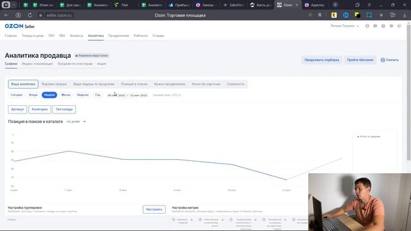Open the user profile icon in header
The width and height of the screenshot is (411, 231).
[x=367, y=26]
